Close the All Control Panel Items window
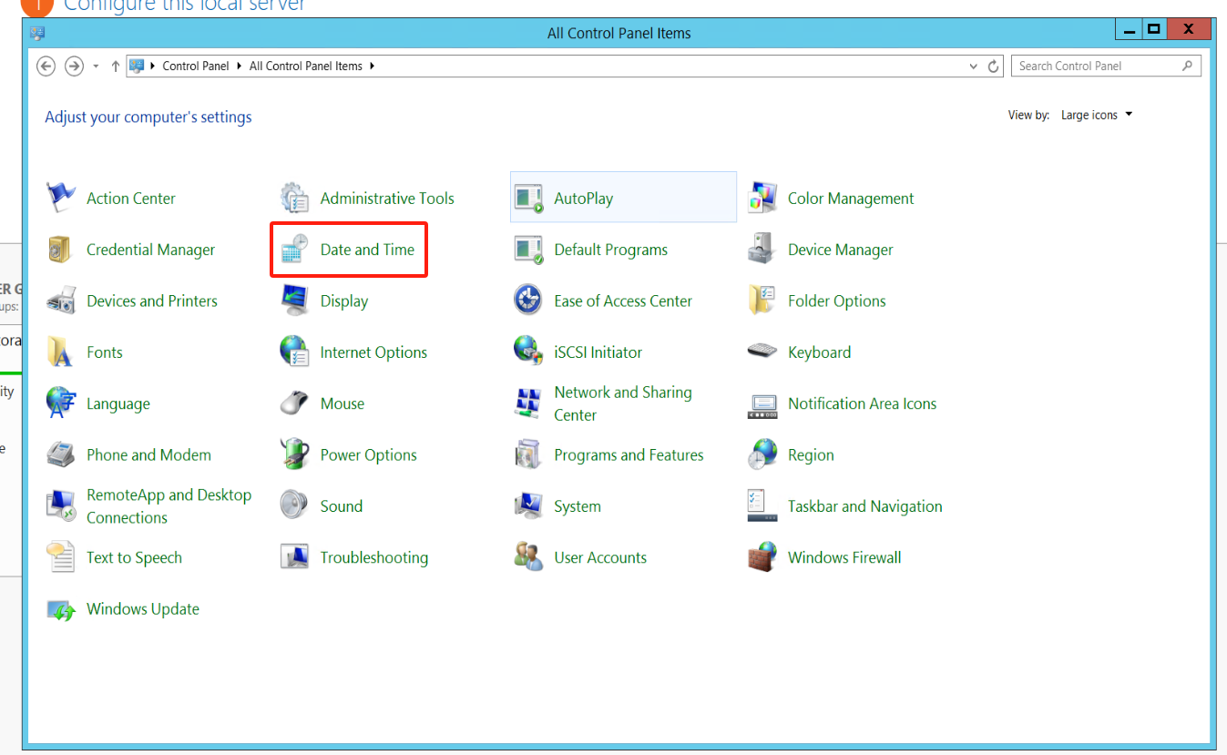The width and height of the screenshot is (1227, 755). [x=1189, y=29]
